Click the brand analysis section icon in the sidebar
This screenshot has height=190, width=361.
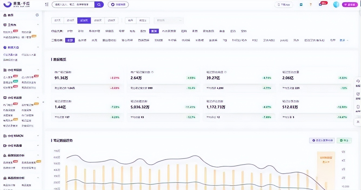5,155
